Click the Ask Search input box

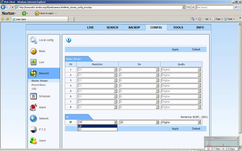click(x=215, y=7)
